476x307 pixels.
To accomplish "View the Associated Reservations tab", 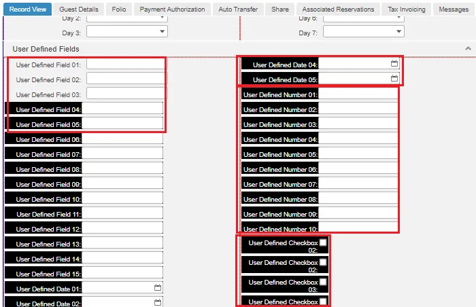I will [338, 10].
